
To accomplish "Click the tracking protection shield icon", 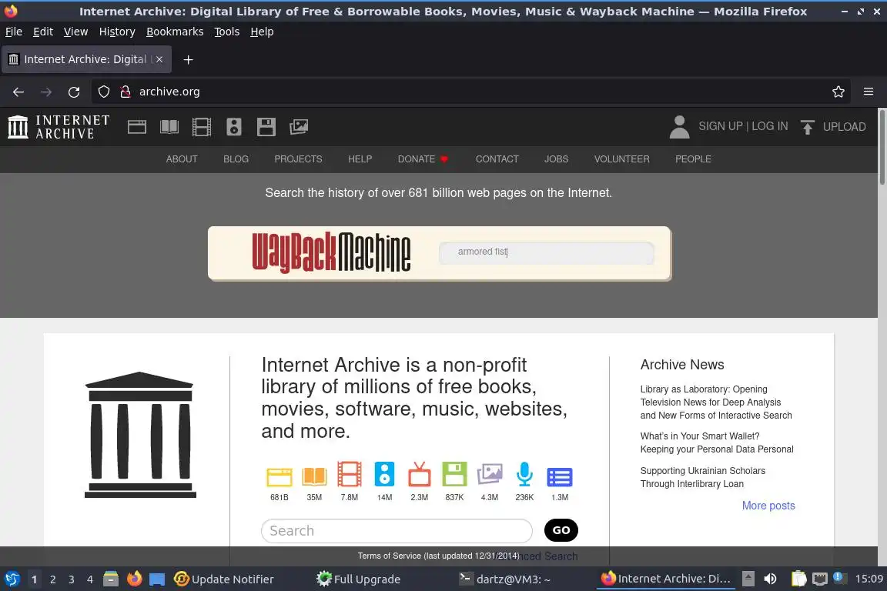I will pos(103,92).
